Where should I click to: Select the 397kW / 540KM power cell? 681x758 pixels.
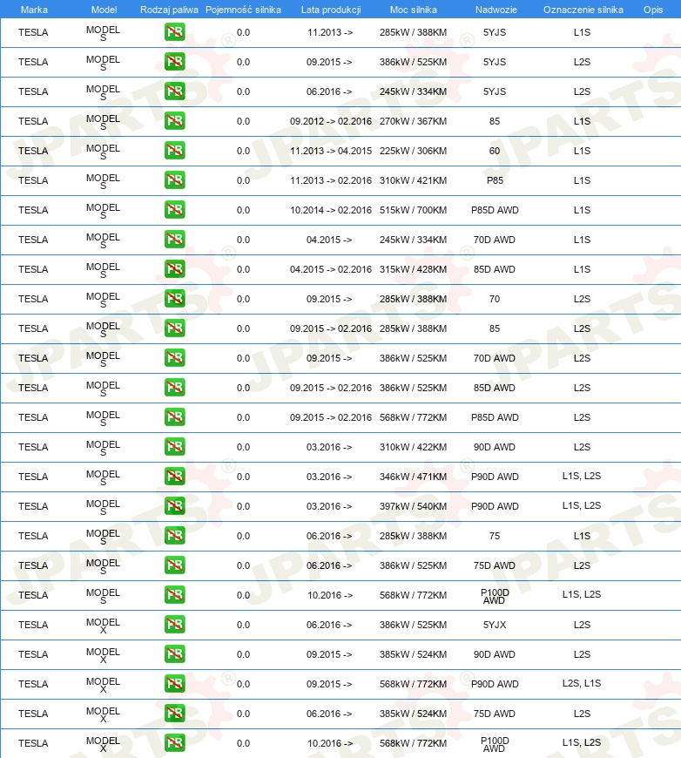[414, 506]
